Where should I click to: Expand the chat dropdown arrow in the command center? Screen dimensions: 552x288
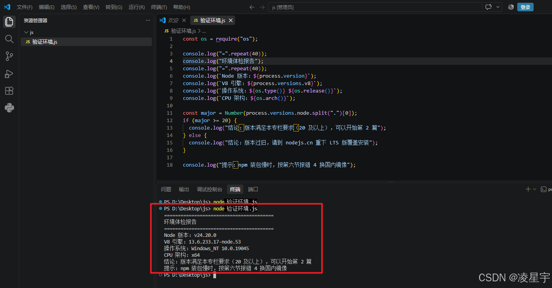click(x=498, y=7)
